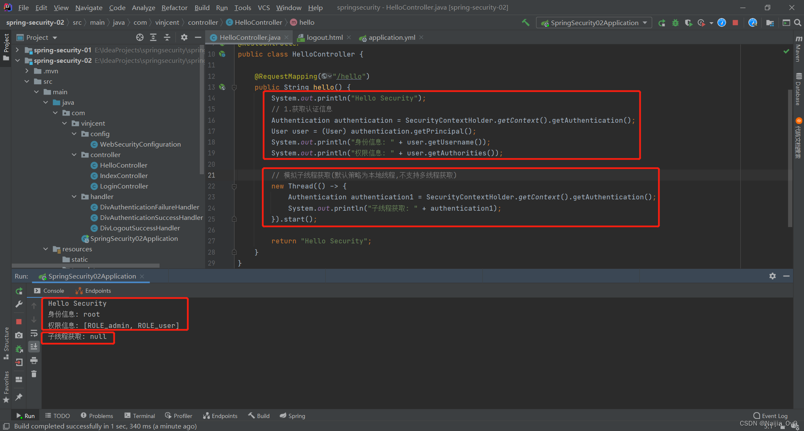Toggle the Maven tool window button

tap(799, 49)
